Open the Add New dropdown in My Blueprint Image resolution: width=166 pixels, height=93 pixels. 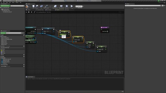(x=3, y=33)
